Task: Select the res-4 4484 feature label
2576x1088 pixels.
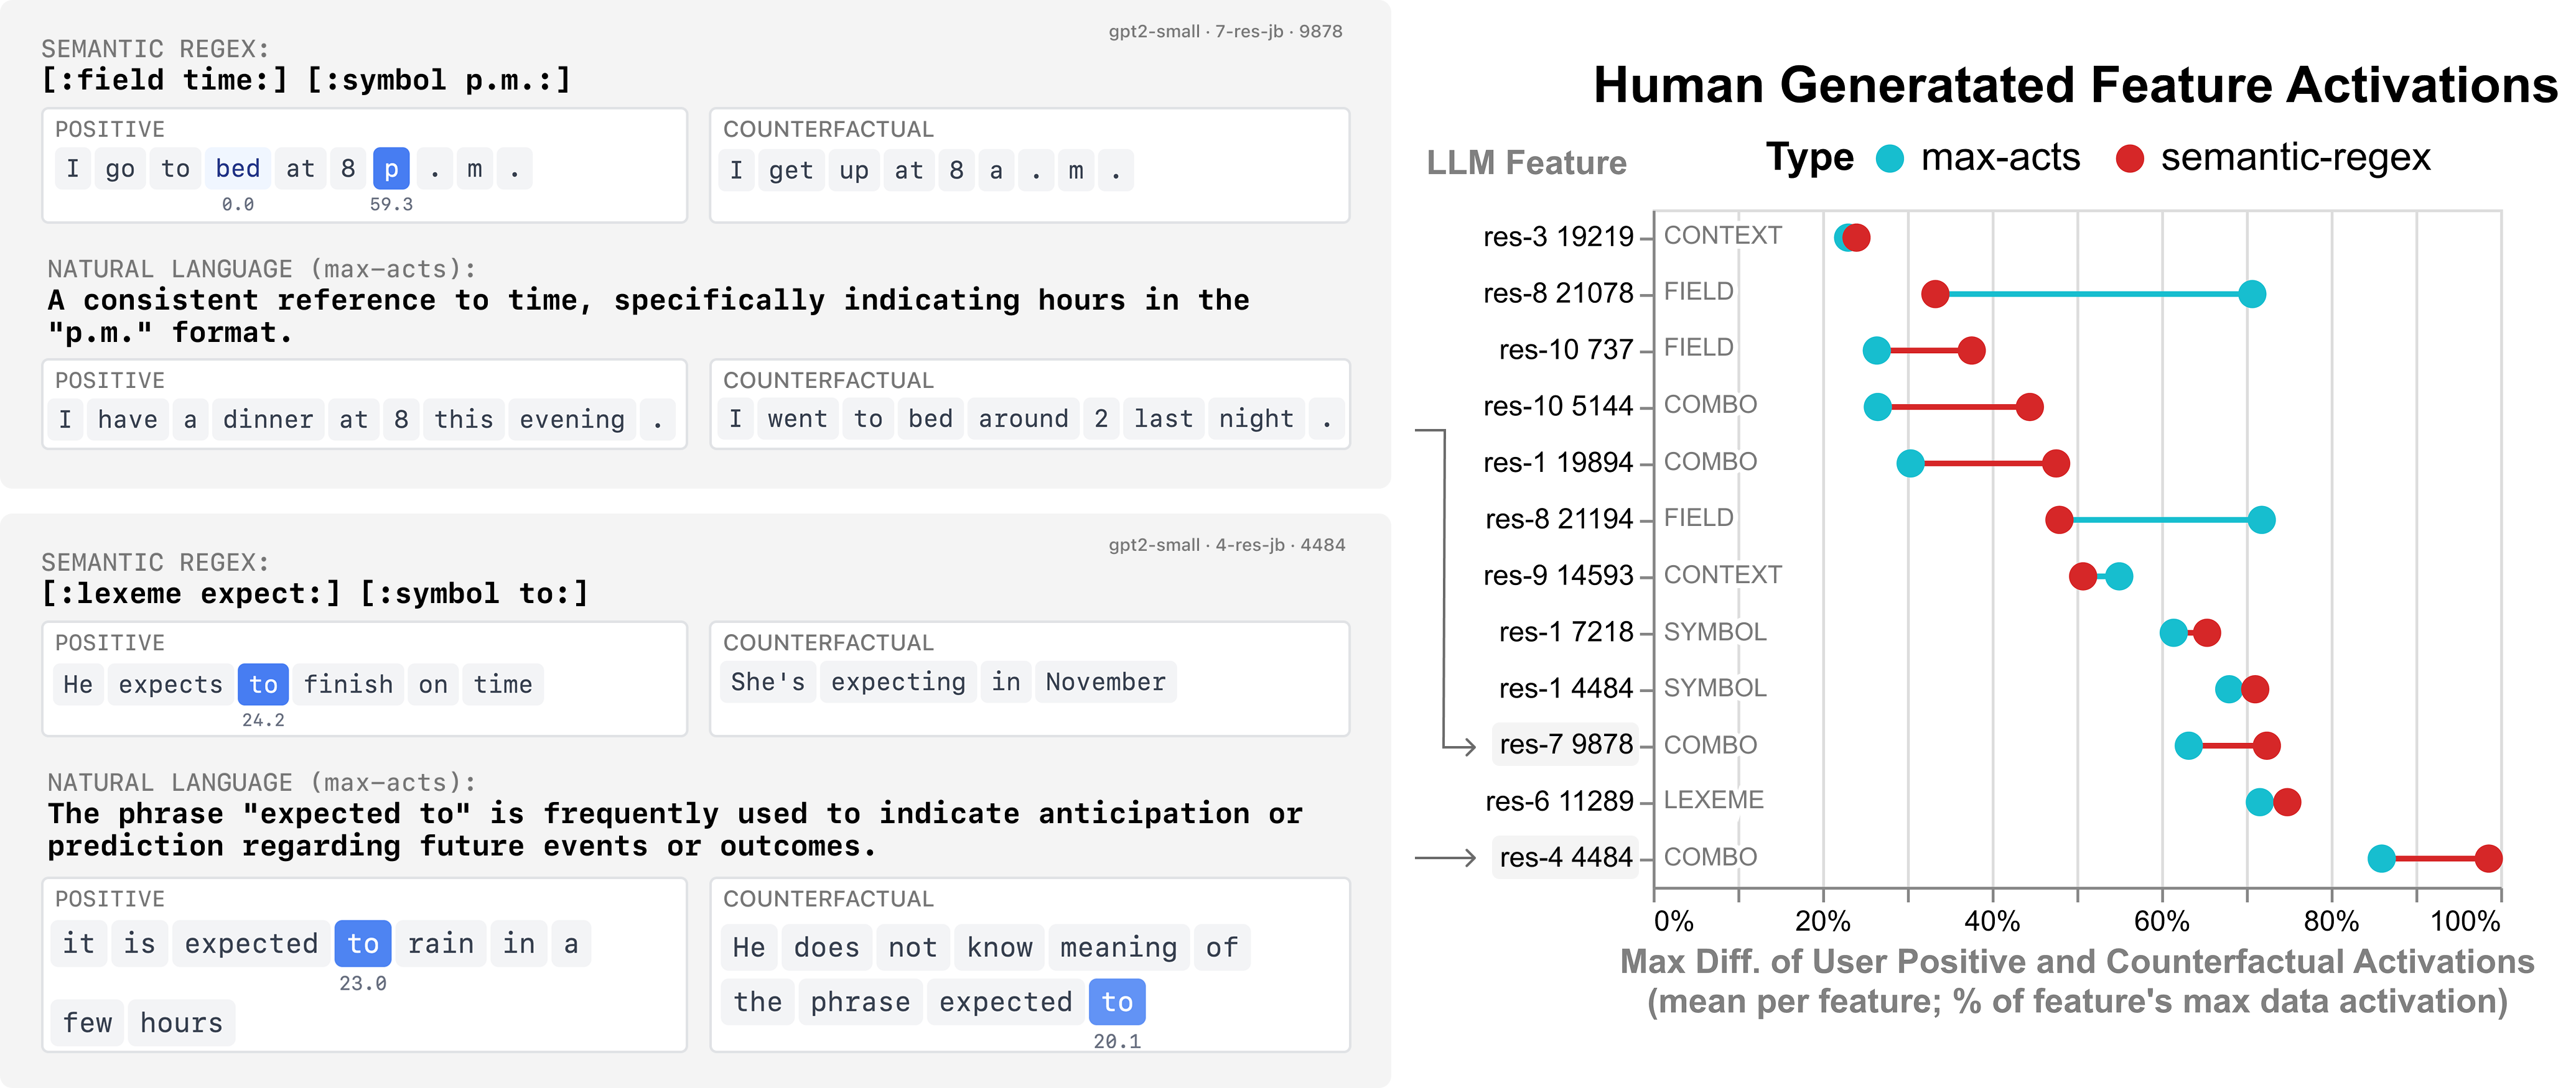Action: (1565, 857)
